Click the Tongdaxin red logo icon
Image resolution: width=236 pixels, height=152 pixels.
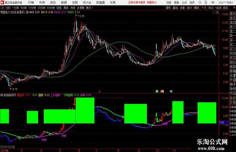[2, 2]
